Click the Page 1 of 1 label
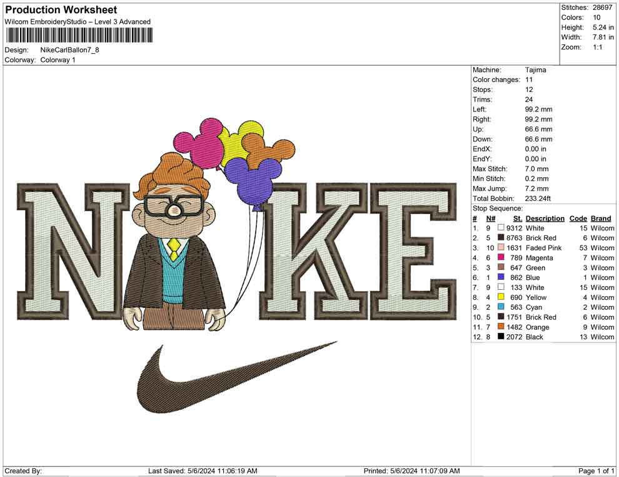 click(596, 469)
